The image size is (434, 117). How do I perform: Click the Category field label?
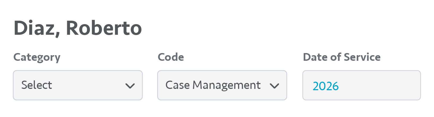pyautogui.click(x=37, y=57)
